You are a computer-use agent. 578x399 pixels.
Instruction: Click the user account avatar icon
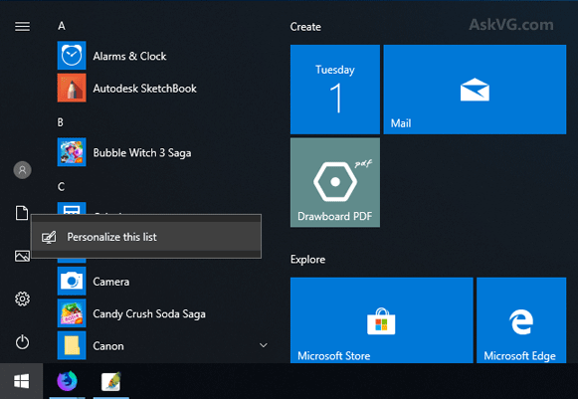(22, 170)
